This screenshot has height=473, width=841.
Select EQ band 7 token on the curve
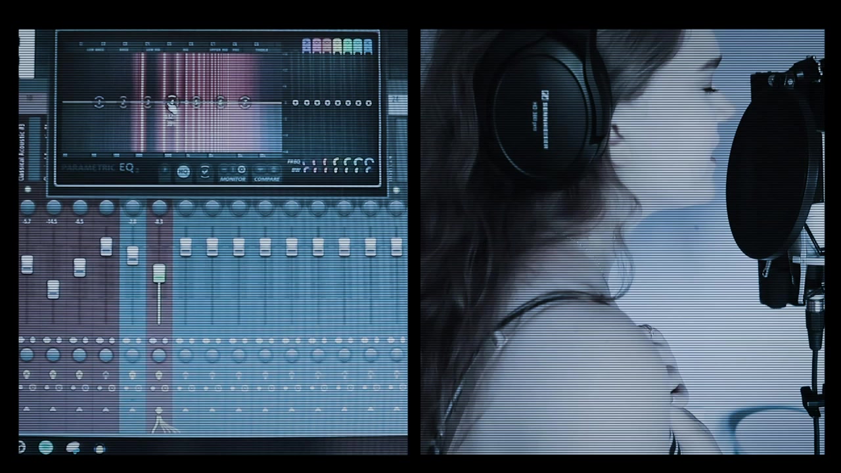point(245,102)
